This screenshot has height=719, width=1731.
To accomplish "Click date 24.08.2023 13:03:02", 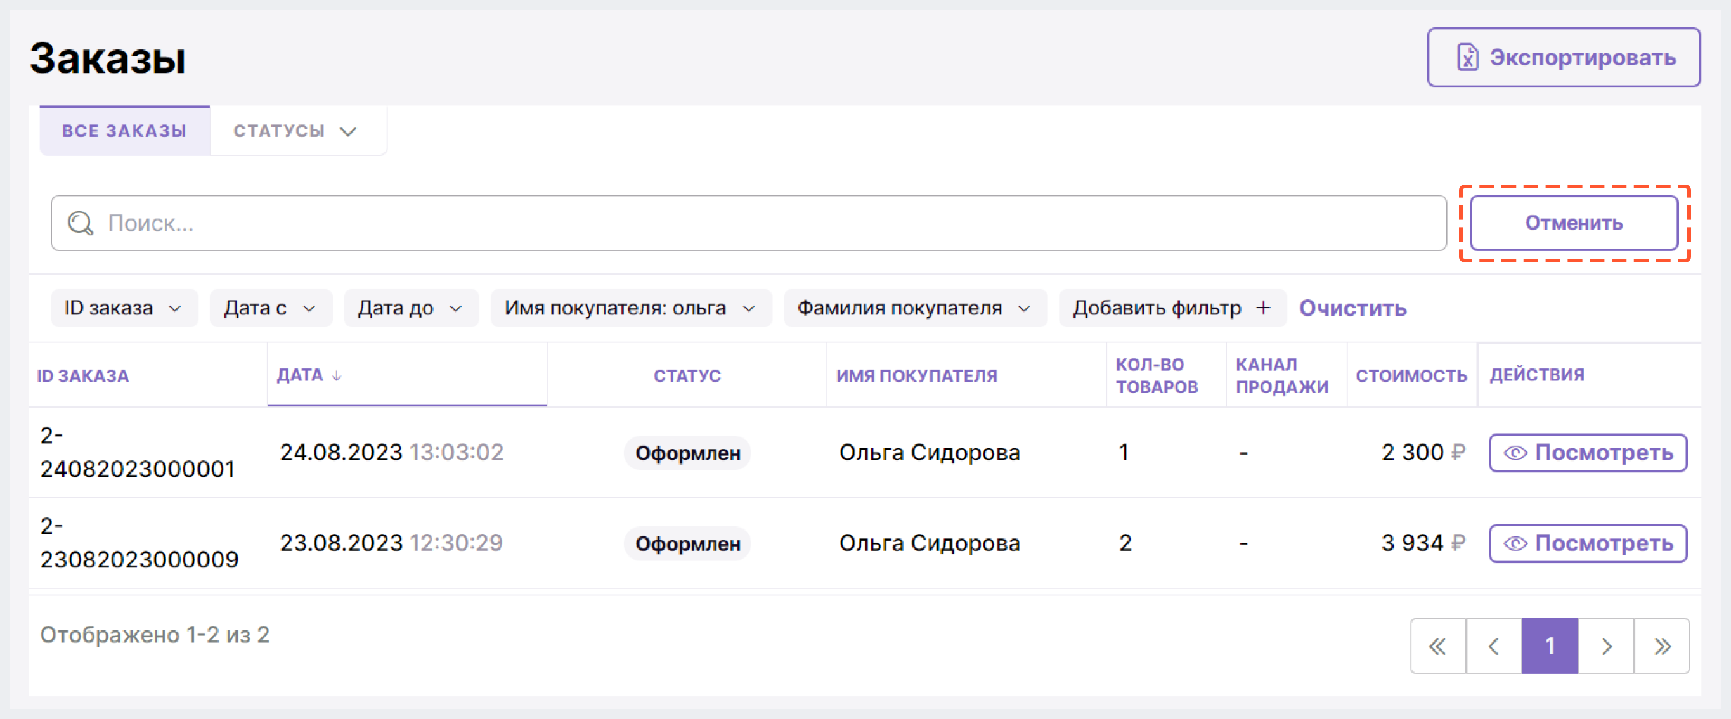I will click(x=392, y=452).
